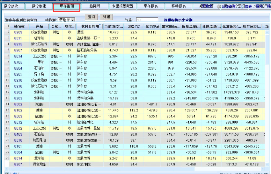Click the vertical scrollbar up arrow
This screenshot has width=271, height=174.
click(x=267, y=32)
